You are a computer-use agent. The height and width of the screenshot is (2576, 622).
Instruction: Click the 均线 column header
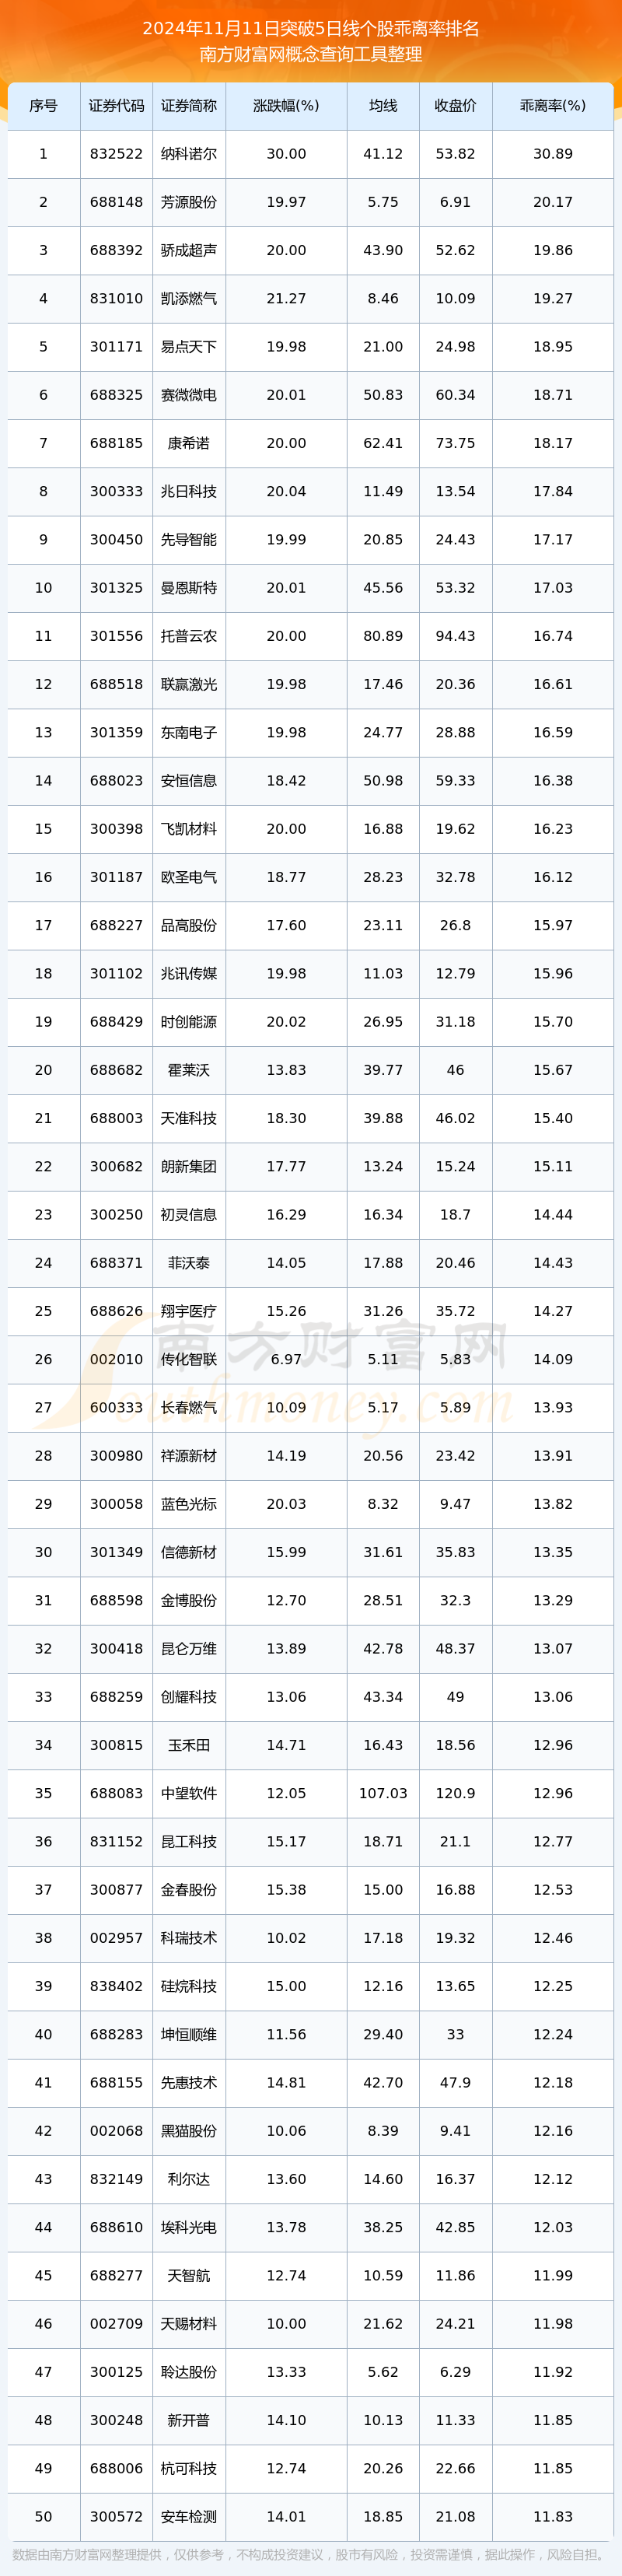click(383, 105)
